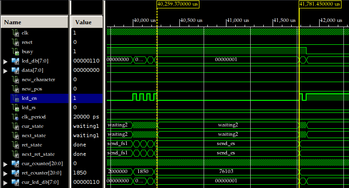Click the reset signal icon

click(x=17, y=42)
